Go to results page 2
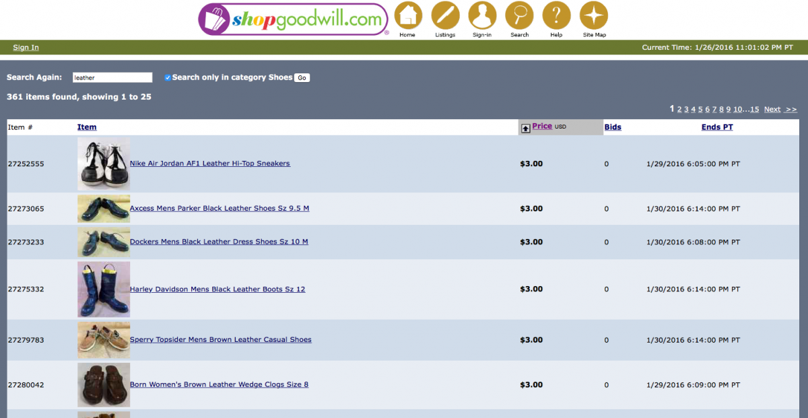This screenshot has height=418, width=808. [679, 109]
